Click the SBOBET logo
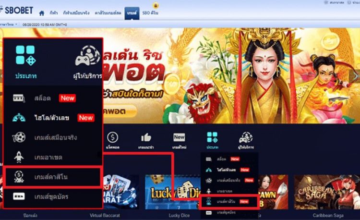The image size is (360, 220). (x=16, y=10)
